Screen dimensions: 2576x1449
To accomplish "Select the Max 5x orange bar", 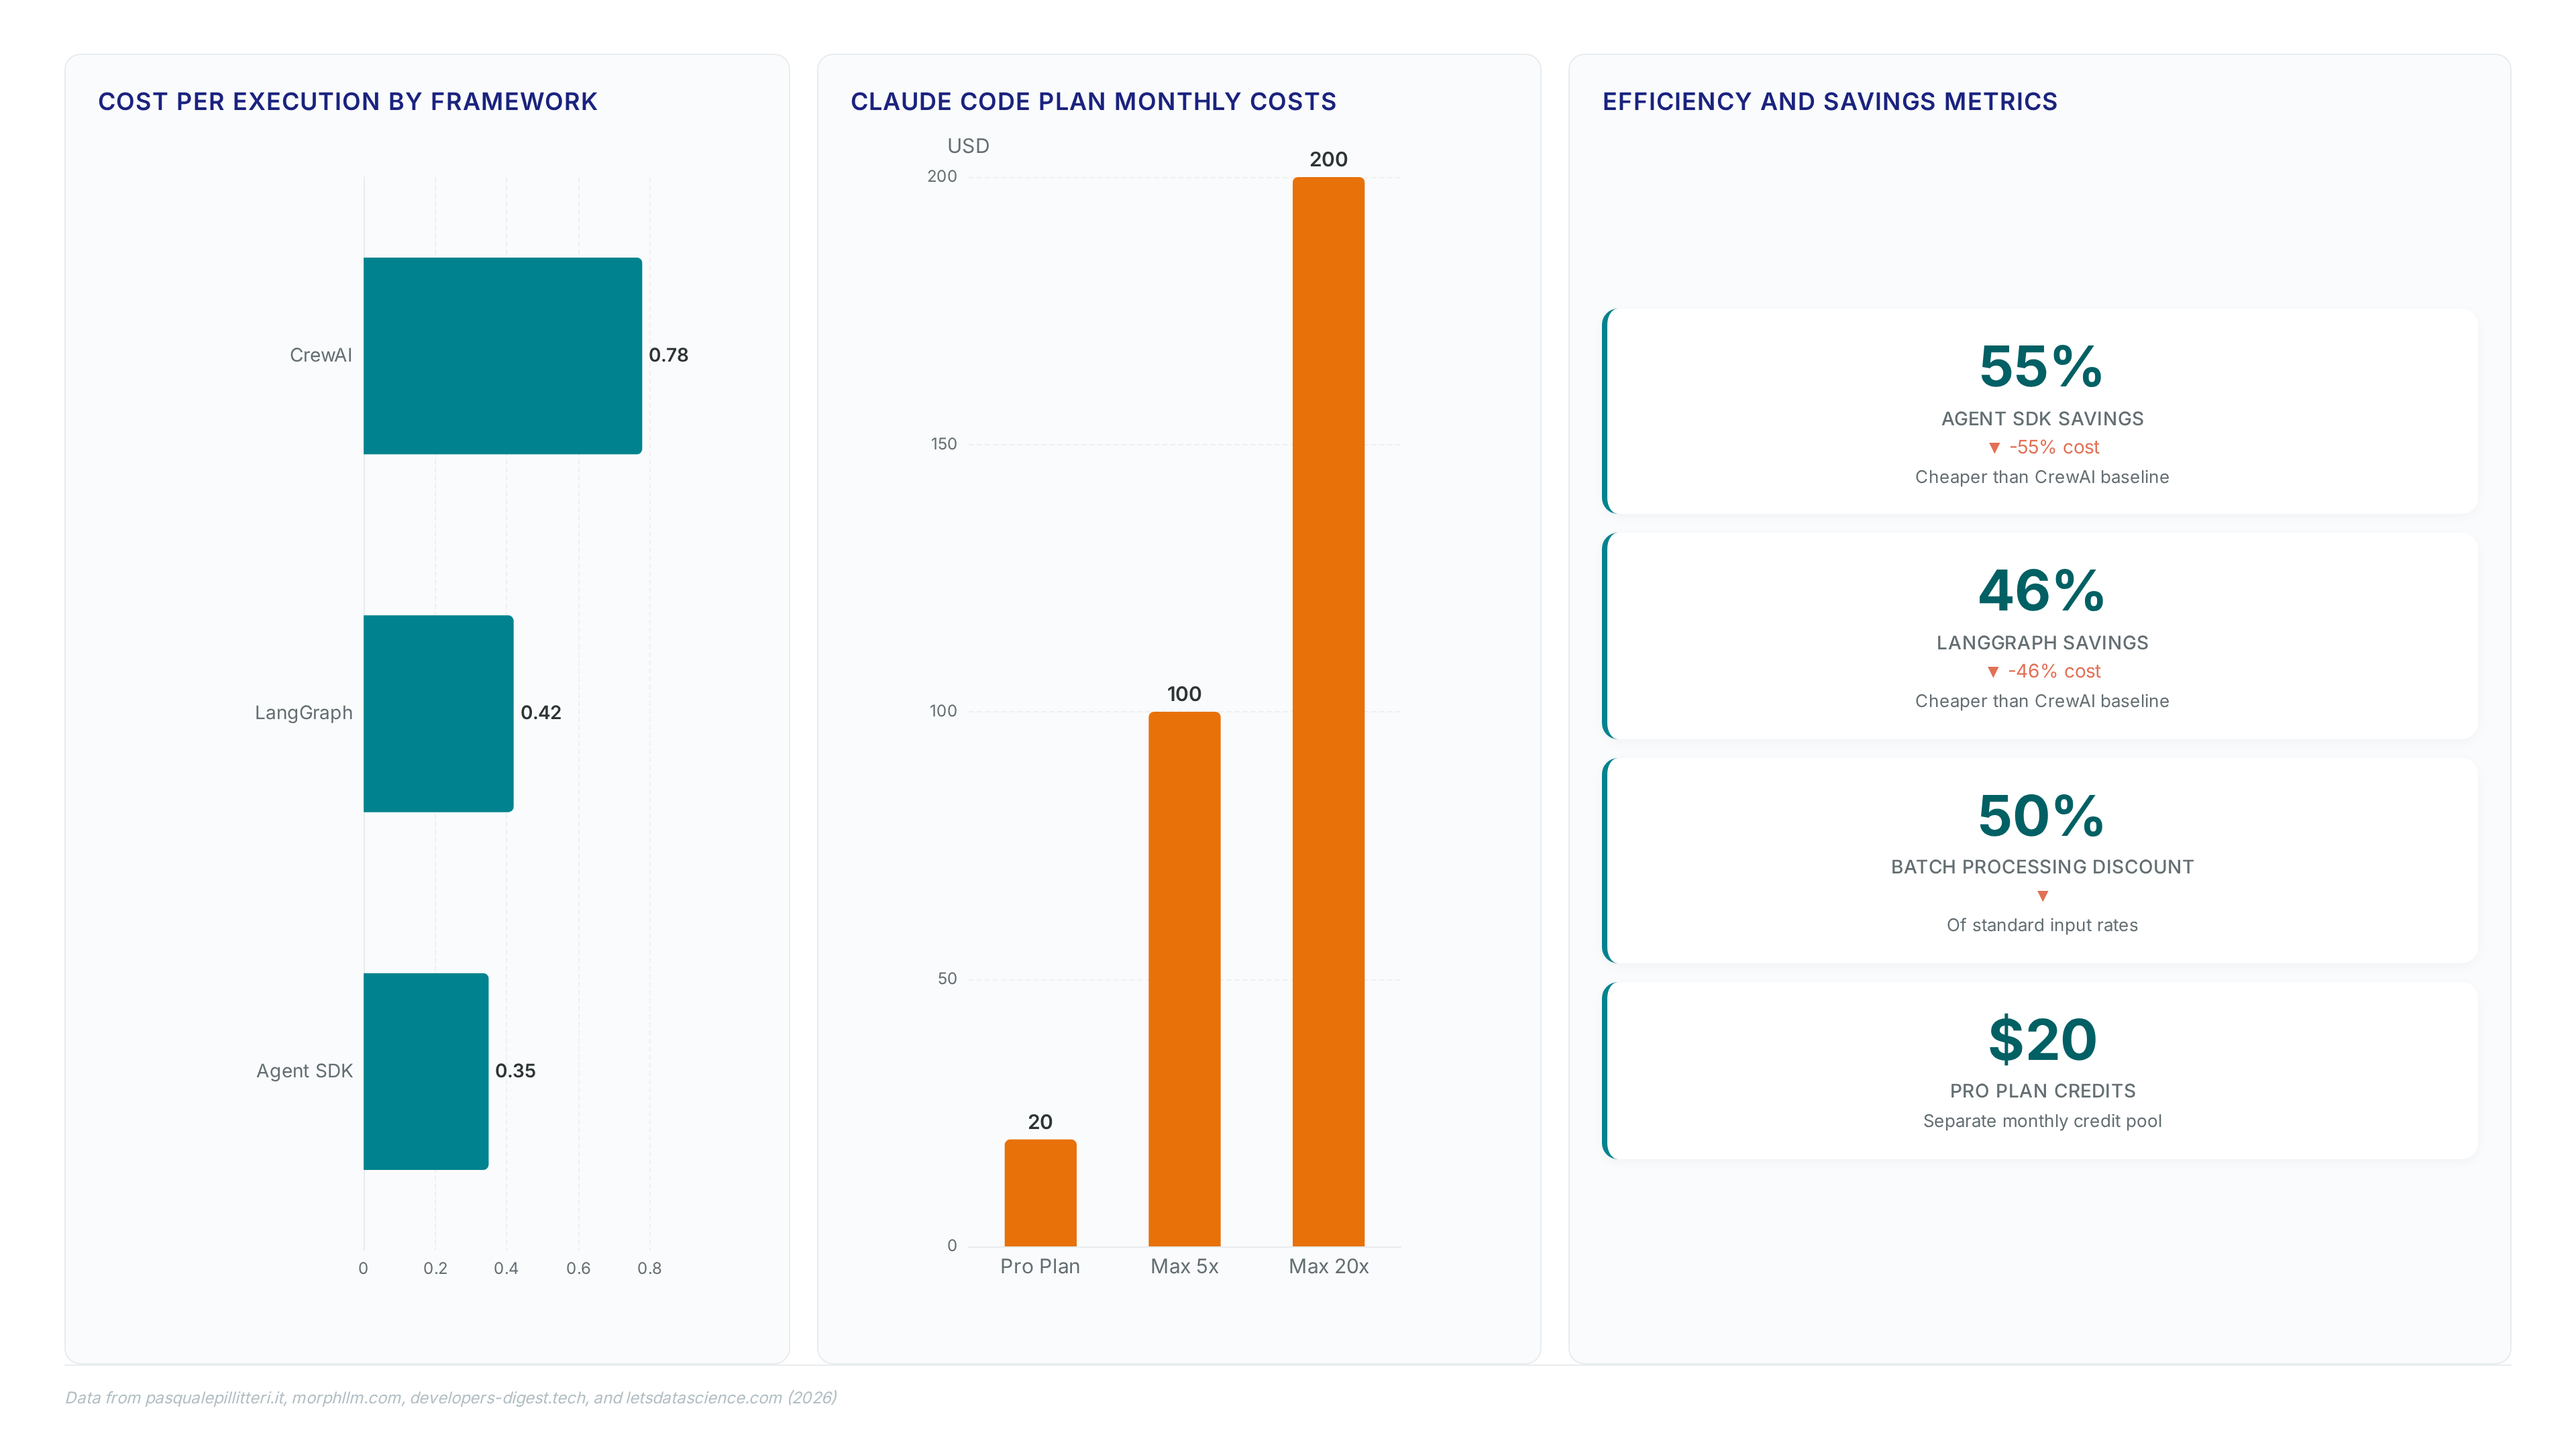I will point(1184,979).
